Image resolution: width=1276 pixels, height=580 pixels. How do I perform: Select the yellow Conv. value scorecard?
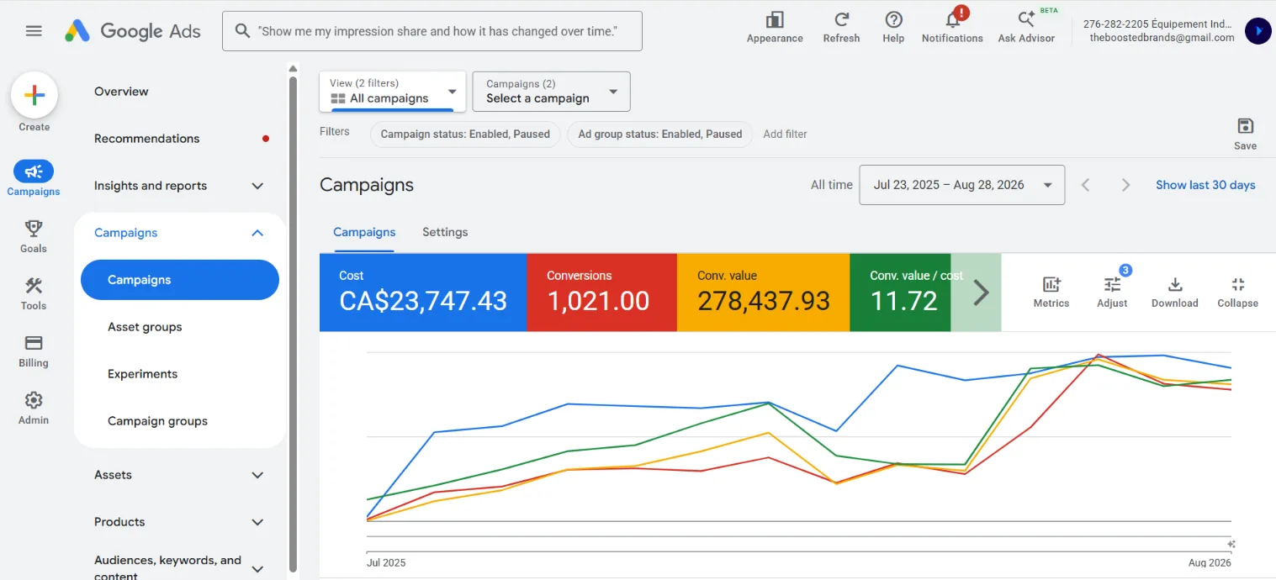pyautogui.click(x=763, y=293)
